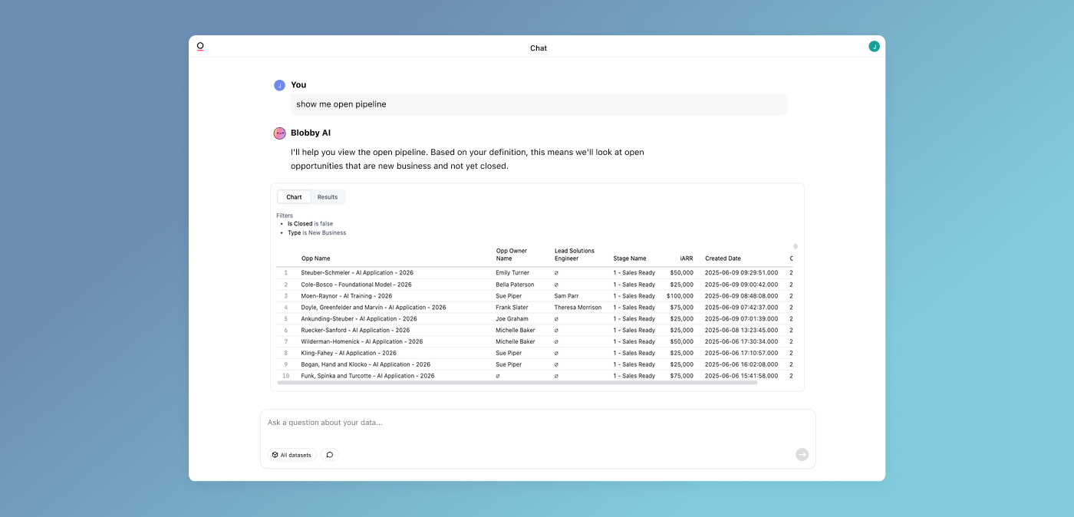1074x517 pixels.
Task: Open the Steuber-Schmeler opportunity in row 1
Action: pos(358,272)
